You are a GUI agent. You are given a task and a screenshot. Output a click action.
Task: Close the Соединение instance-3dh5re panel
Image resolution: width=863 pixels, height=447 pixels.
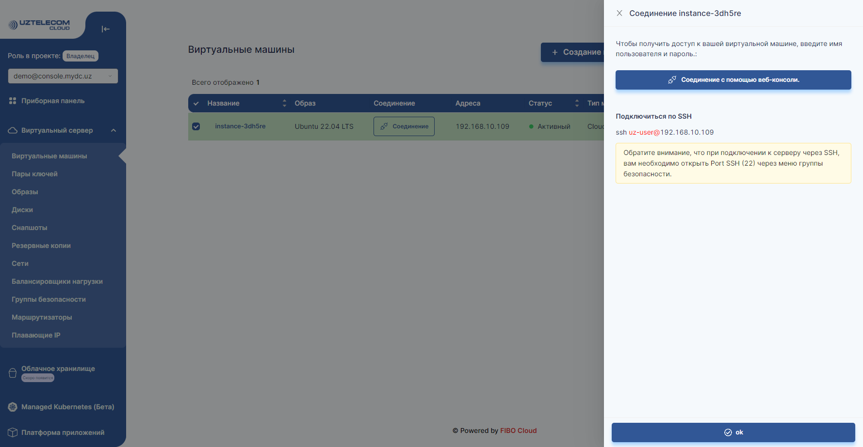pyautogui.click(x=619, y=13)
